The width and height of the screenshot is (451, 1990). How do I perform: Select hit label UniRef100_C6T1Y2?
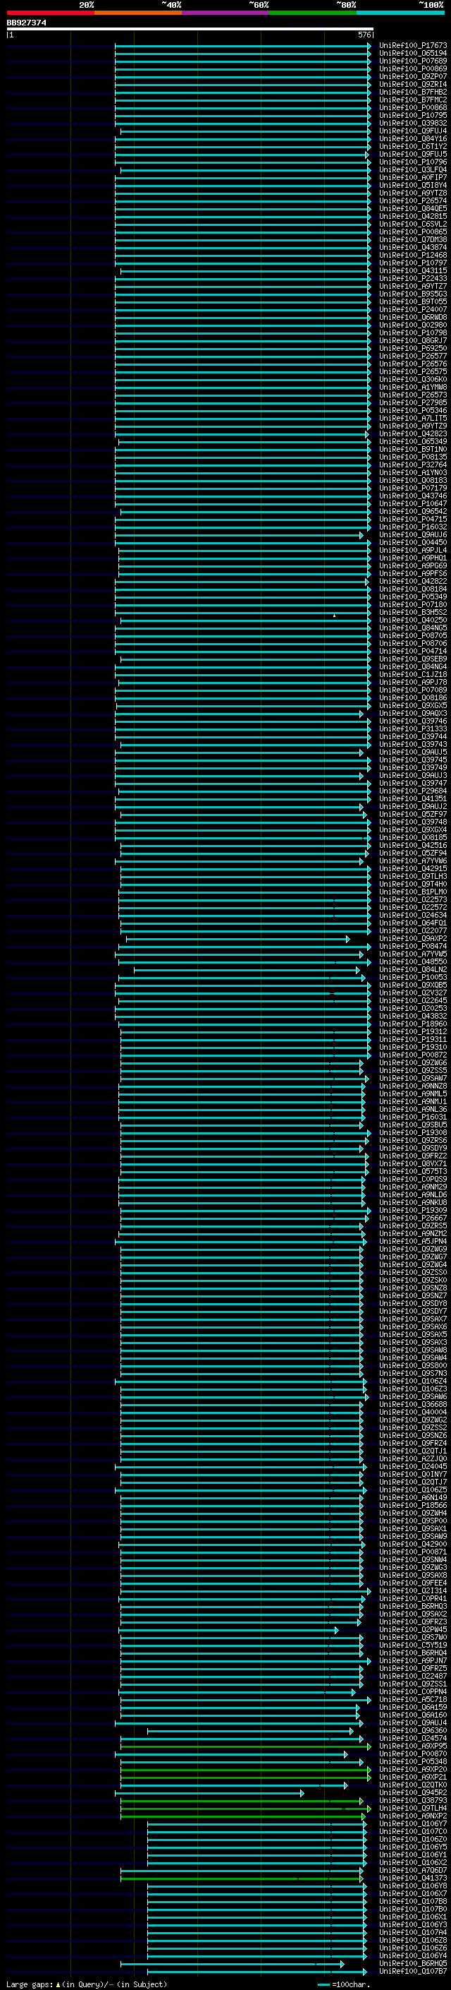pos(413,147)
